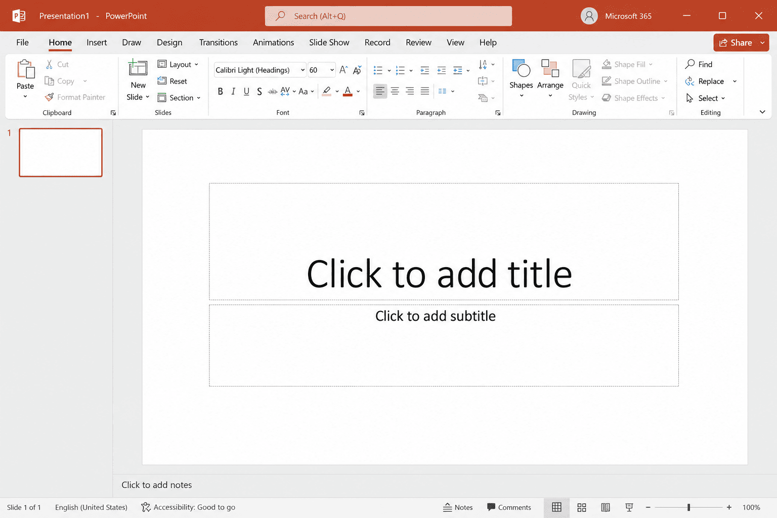Open the Microsoft 365 account avatar
This screenshot has height=518, width=777.
(x=589, y=16)
